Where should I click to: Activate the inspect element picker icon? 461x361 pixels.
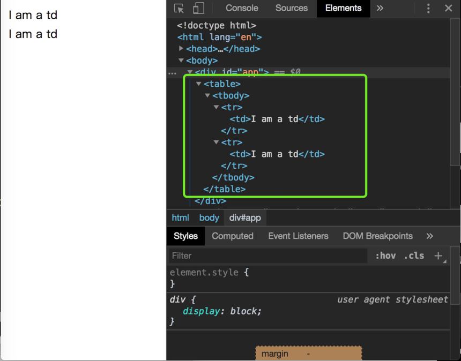click(179, 8)
